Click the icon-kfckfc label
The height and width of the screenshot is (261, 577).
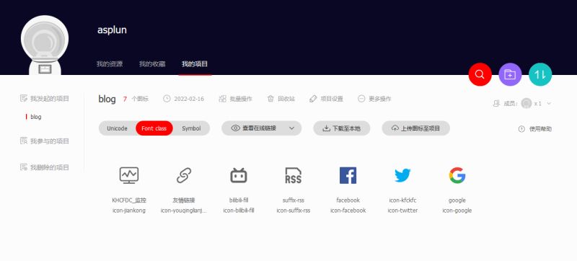(x=402, y=200)
